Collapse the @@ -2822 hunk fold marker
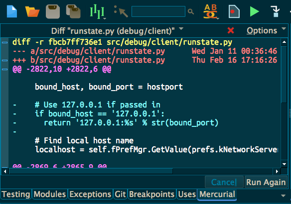 (x=4, y=70)
